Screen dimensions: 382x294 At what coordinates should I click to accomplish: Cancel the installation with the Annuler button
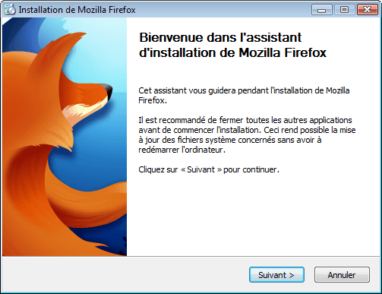click(x=342, y=275)
